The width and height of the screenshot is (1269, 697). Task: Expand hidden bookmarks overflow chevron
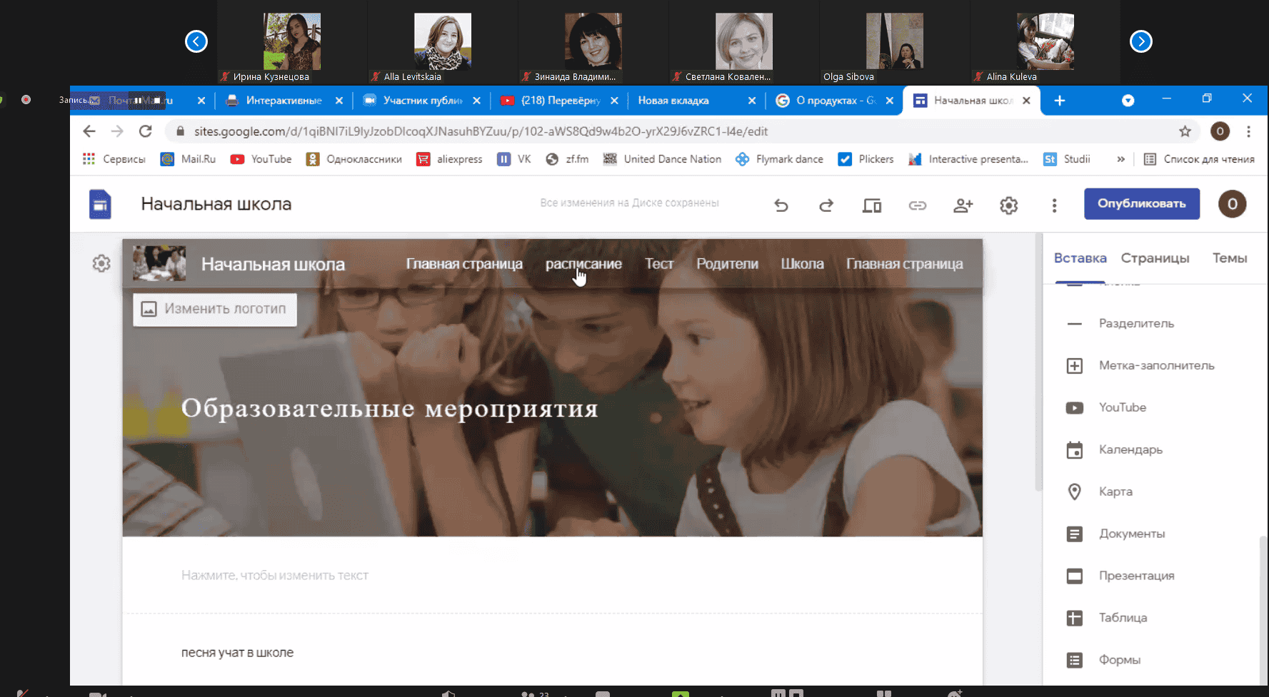(1121, 159)
